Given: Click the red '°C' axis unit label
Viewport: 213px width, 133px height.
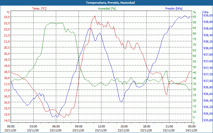Looking at the screenshot, I should tap(8, 12).
